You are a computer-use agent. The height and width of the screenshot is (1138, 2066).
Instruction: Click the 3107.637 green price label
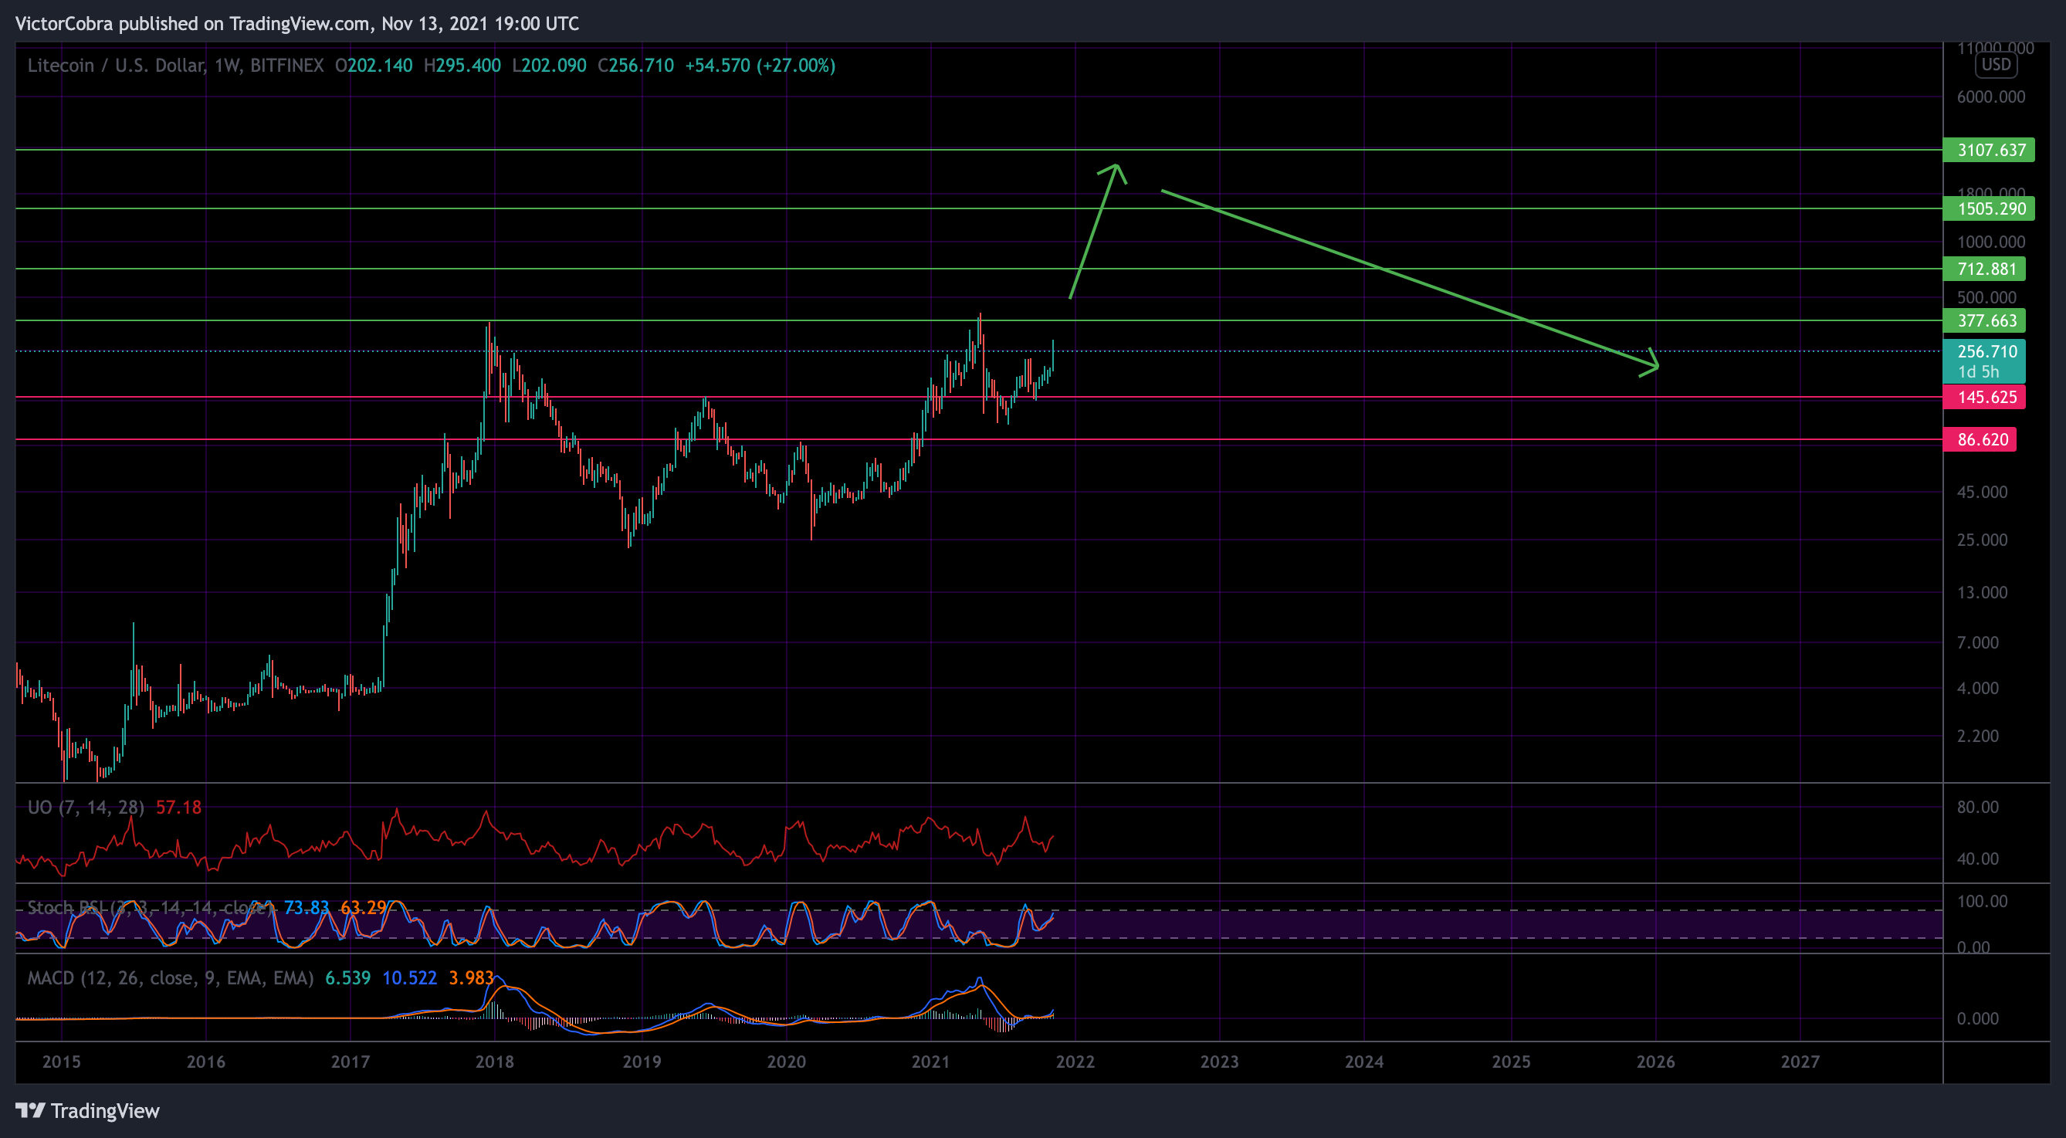coord(1988,150)
